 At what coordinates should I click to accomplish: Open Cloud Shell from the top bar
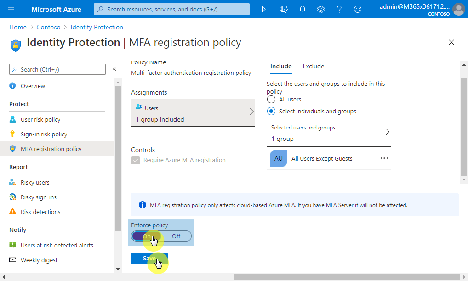pos(266,9)
